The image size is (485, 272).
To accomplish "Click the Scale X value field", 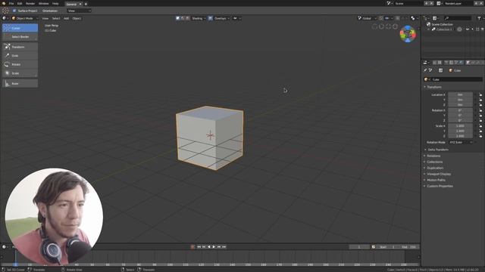I will tap(460, 126).
